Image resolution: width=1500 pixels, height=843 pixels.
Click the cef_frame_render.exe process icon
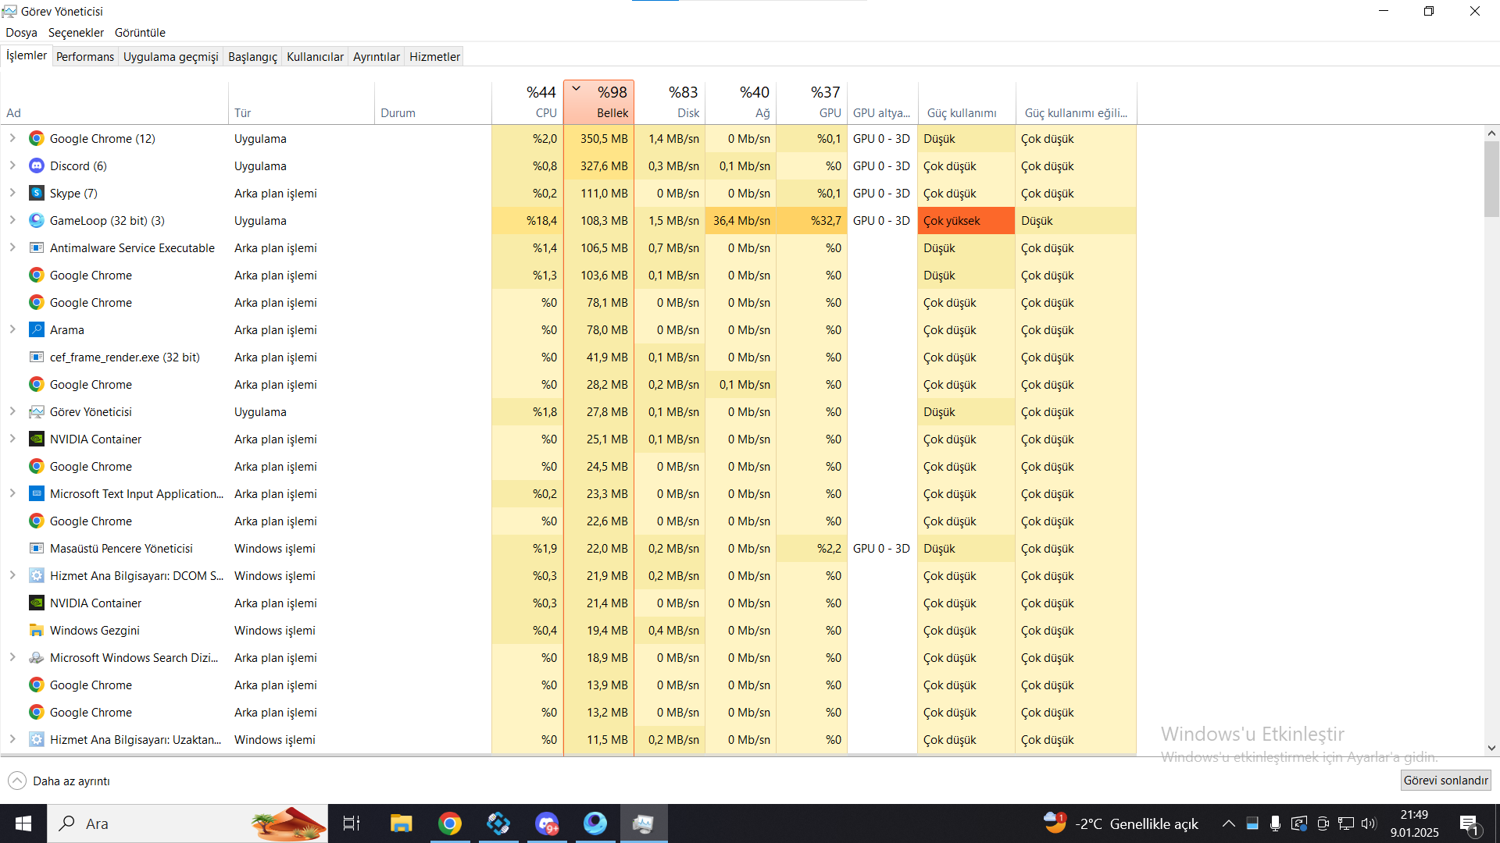point(37,357)
